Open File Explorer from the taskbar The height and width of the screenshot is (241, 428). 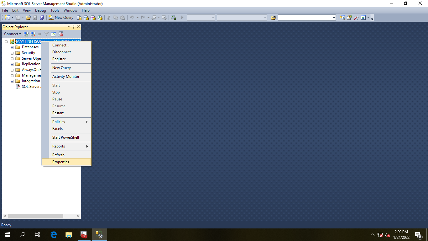69,234
